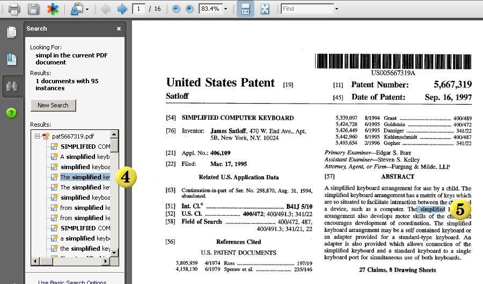Toggle fit one full page view
Screen dimensions: 483x284
(265, 9)
